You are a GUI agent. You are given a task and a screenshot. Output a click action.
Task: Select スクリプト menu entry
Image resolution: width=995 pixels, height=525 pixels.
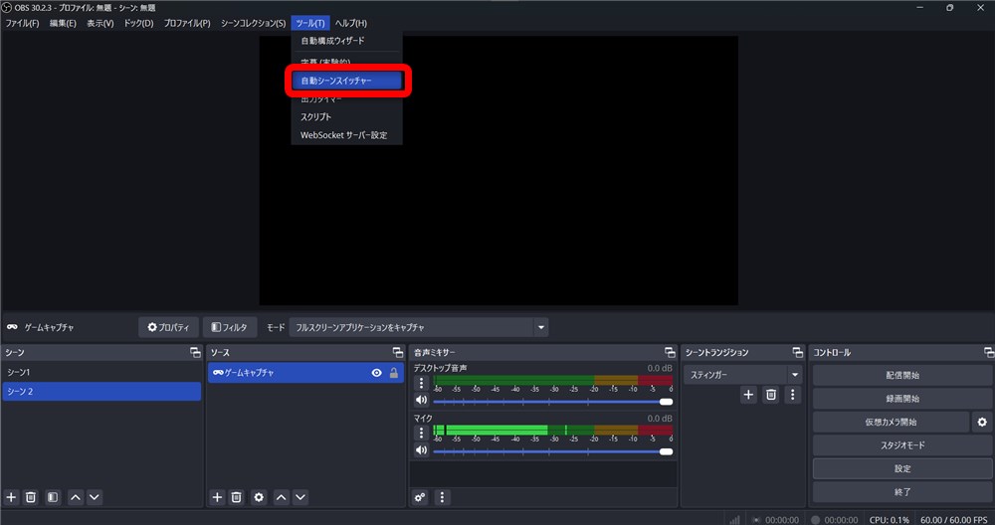point(346,117)
